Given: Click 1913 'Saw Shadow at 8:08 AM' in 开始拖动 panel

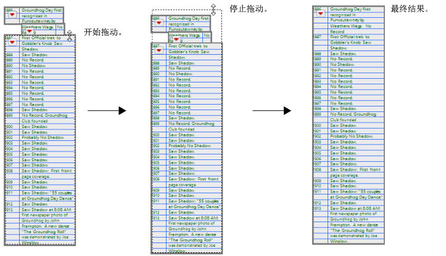Looking at the screenshot, I should pos(47,209).
